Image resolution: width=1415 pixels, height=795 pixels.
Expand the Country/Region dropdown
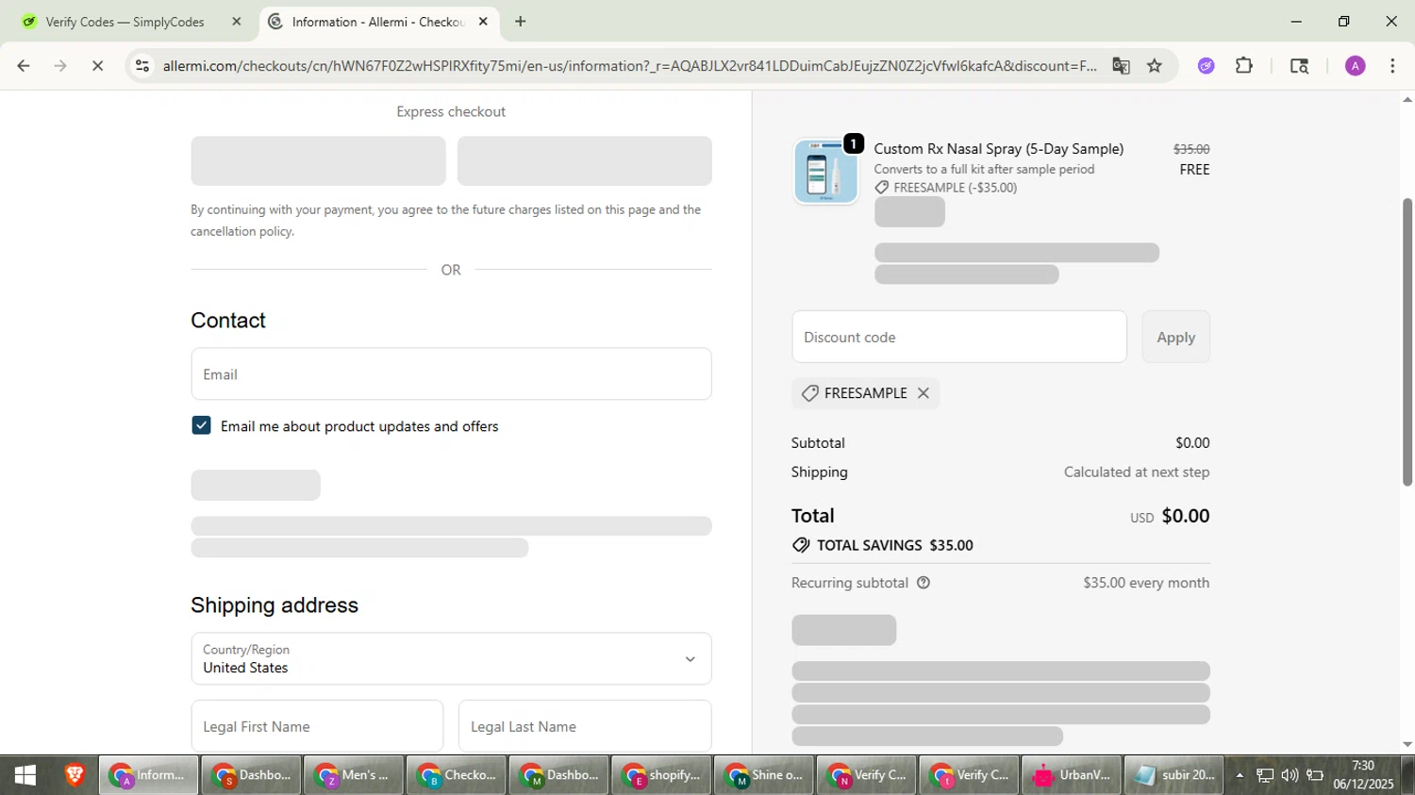pos(451,658)
